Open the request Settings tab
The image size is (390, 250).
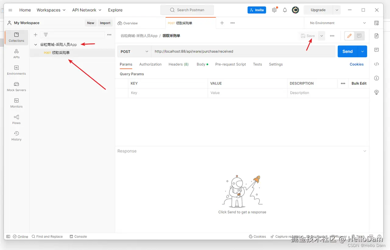(276, 64)
